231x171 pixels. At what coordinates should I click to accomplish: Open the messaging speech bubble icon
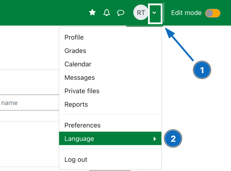pos(121,13)
